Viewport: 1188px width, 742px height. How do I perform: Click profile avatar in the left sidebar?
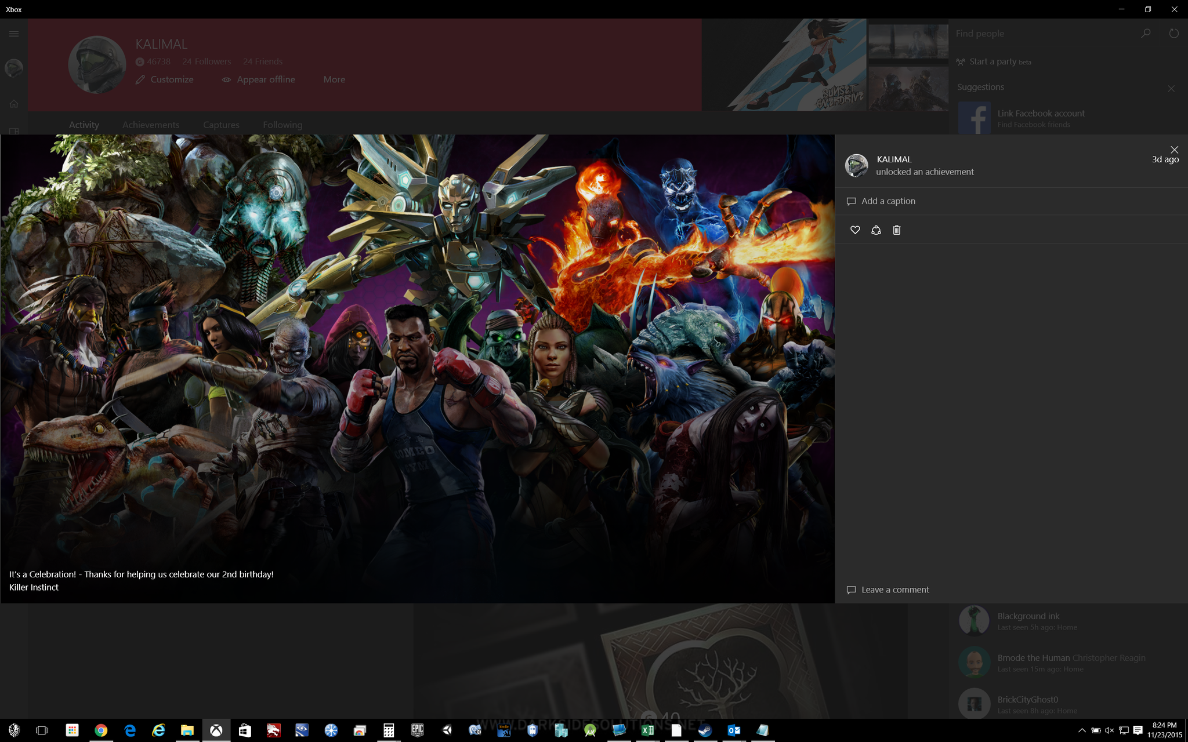[x=14, y=68]
